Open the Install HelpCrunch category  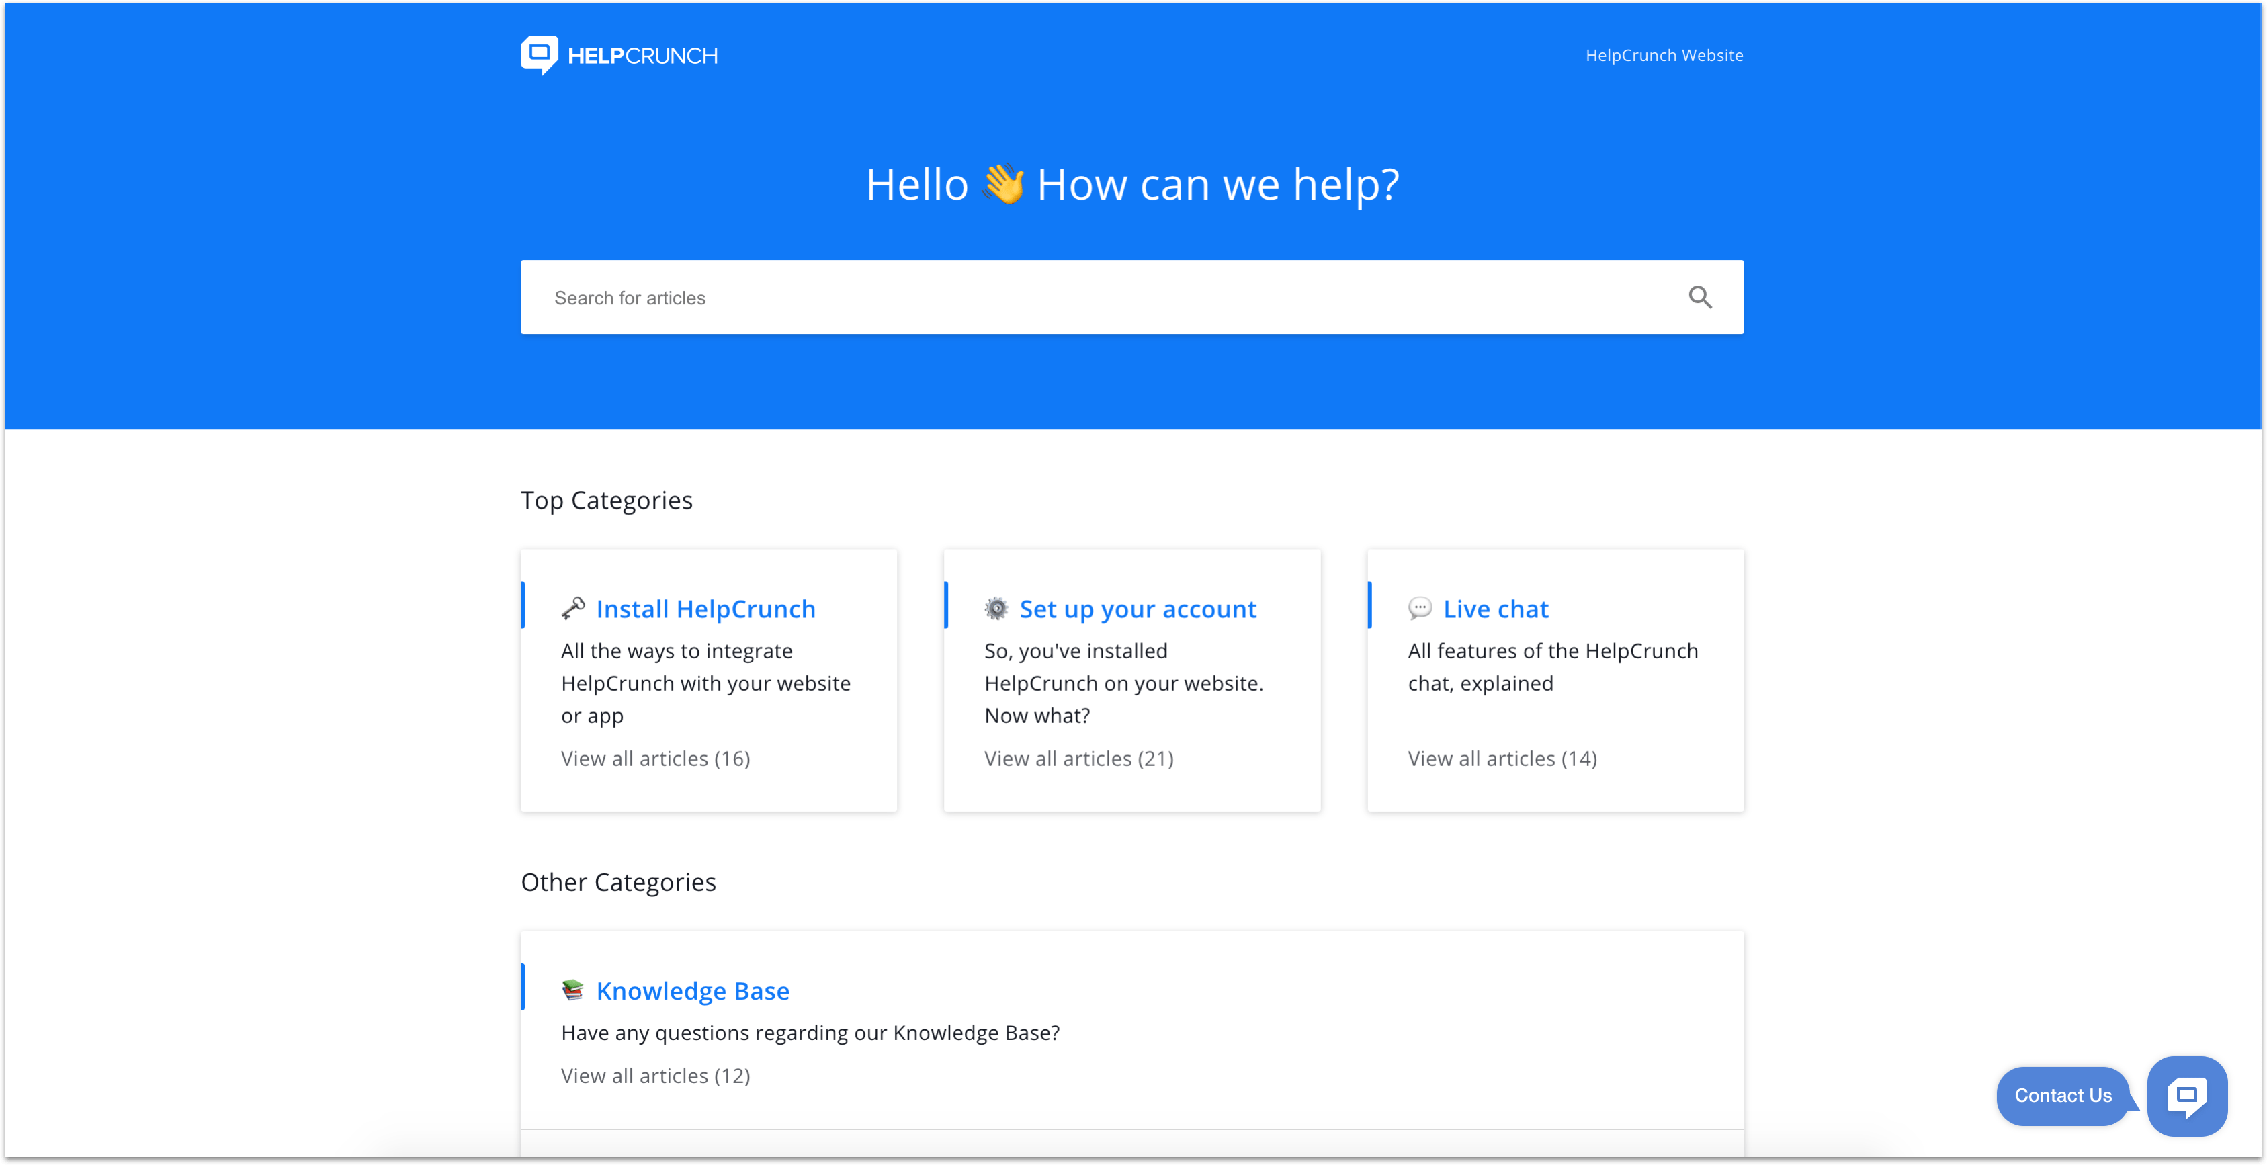[x=705, y=609]
